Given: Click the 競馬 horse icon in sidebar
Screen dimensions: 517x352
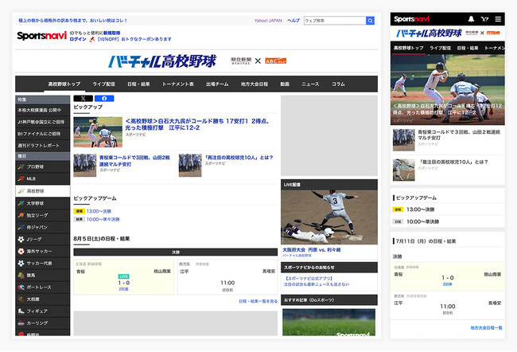Looking at the screenshot, I should [21, 275].
